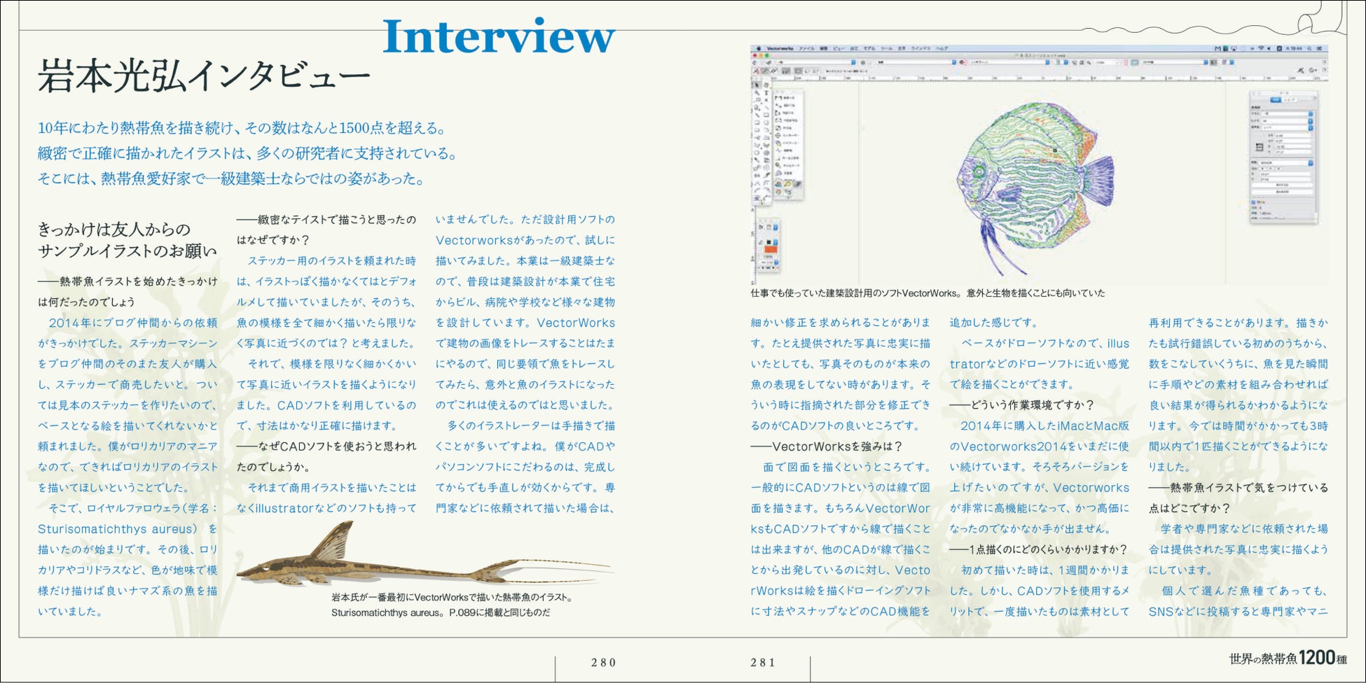Screen dimensions: 1366x683
Task: Toggle the checkbox near the Object Info palette bottom
Action: pyautogui.click(x=1253, y=202)
